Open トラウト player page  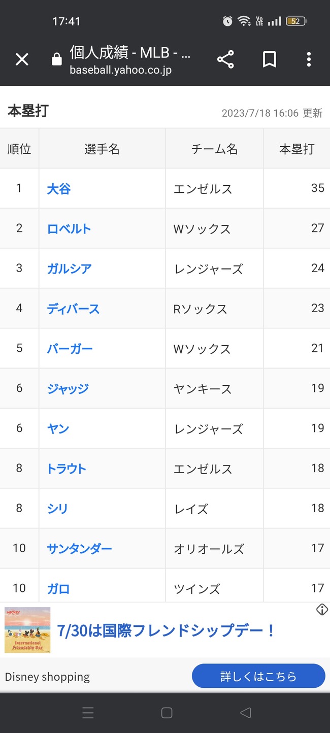[67, 469]
